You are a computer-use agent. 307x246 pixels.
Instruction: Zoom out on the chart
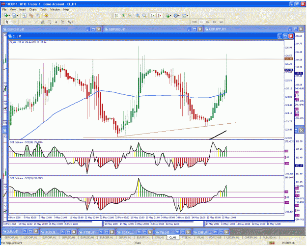point(144,15)
